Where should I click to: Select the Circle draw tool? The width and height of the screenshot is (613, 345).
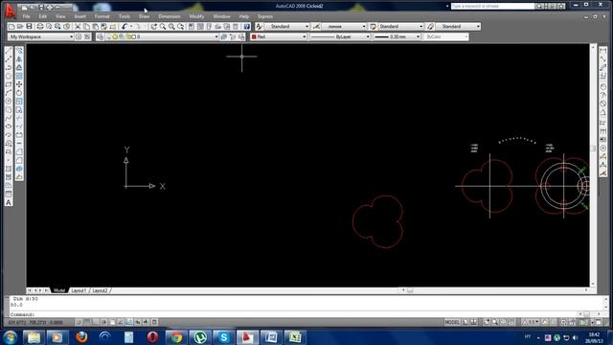9,102
